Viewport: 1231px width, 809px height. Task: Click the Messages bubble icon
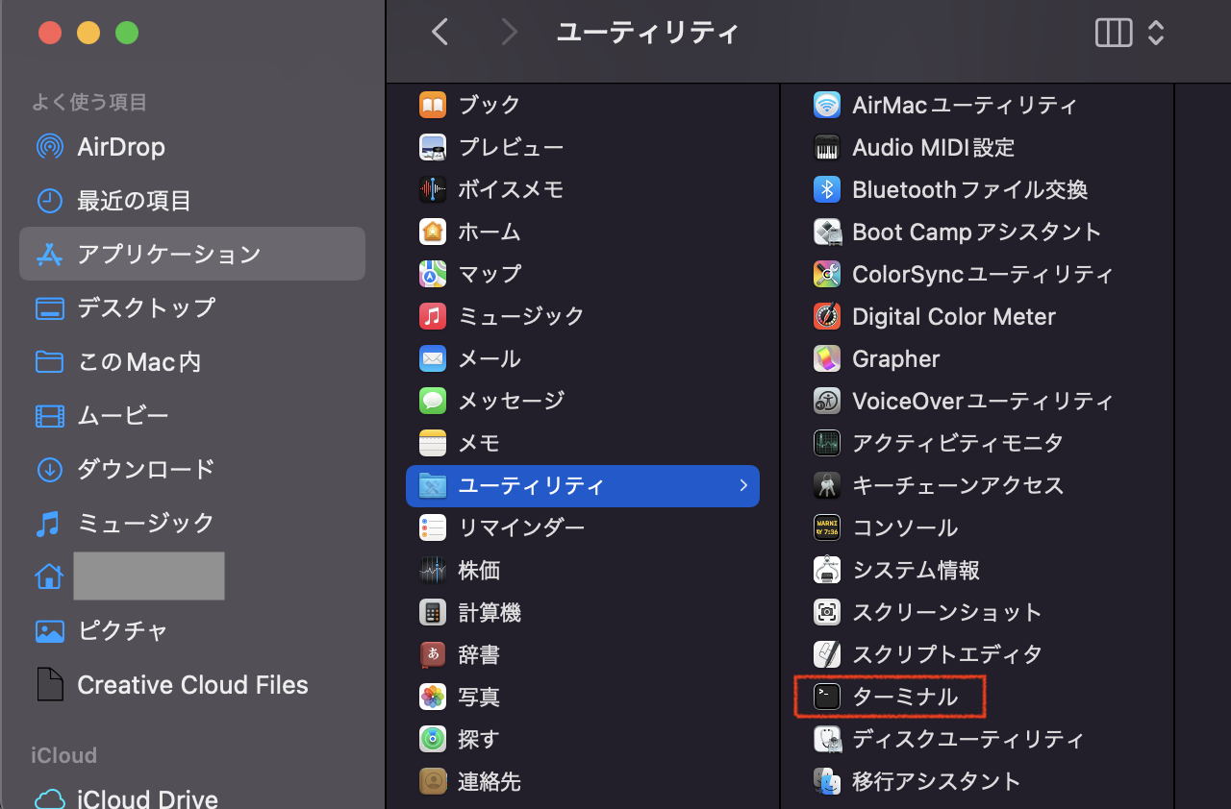click(433, 401)
